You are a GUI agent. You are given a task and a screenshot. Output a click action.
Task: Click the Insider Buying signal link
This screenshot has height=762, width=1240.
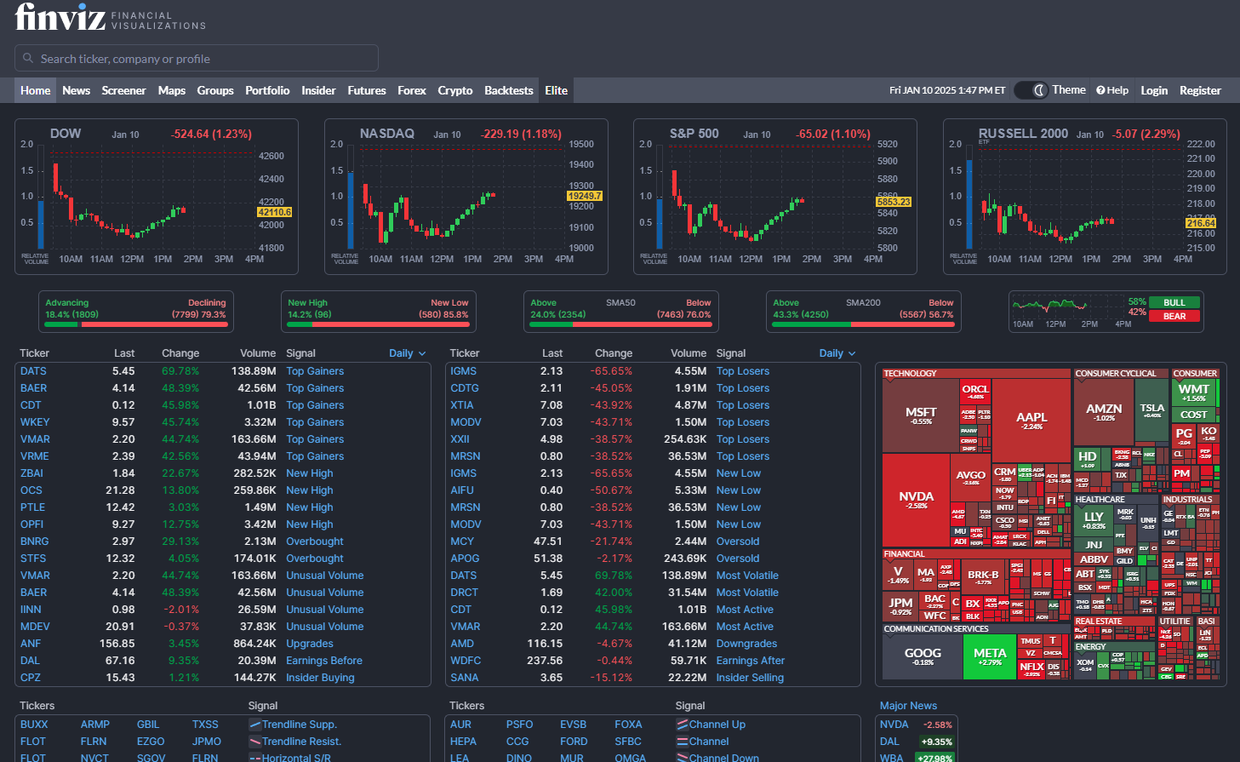(320, 678)
